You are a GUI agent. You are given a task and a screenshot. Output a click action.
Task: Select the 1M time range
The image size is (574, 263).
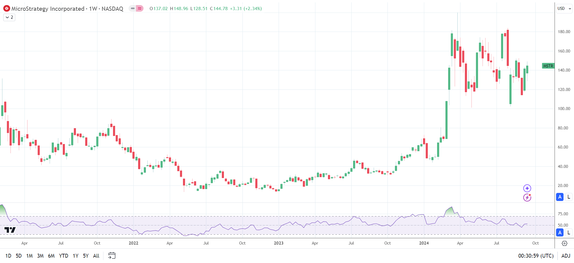click(x=29, y=256)
